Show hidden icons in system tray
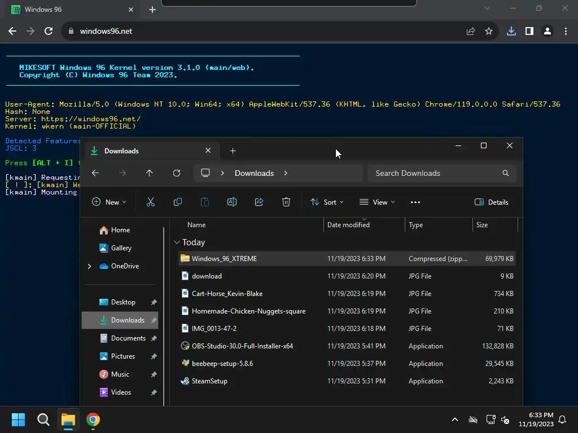The image size is (578, 433). click(x=455, y=419)
